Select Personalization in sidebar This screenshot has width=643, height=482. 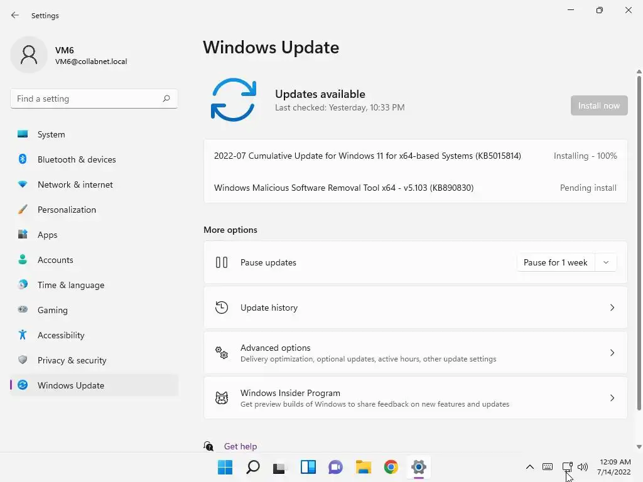coord(94,210)
